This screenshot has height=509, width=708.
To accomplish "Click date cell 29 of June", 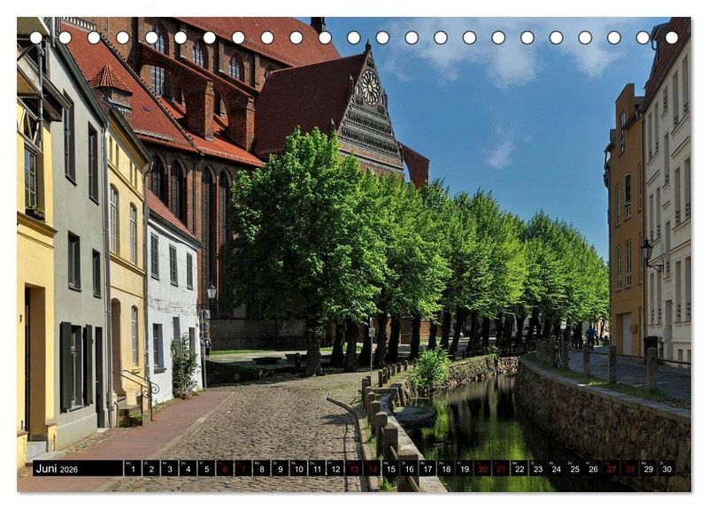I will (649, 468).
